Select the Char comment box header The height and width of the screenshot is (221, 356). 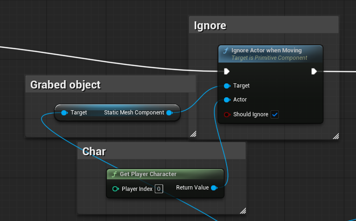tap(161, 151)
